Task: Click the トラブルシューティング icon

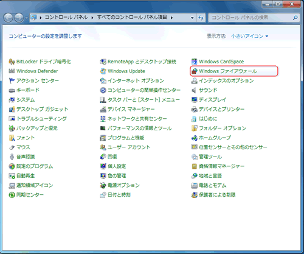Action: [x=12, y=119]
